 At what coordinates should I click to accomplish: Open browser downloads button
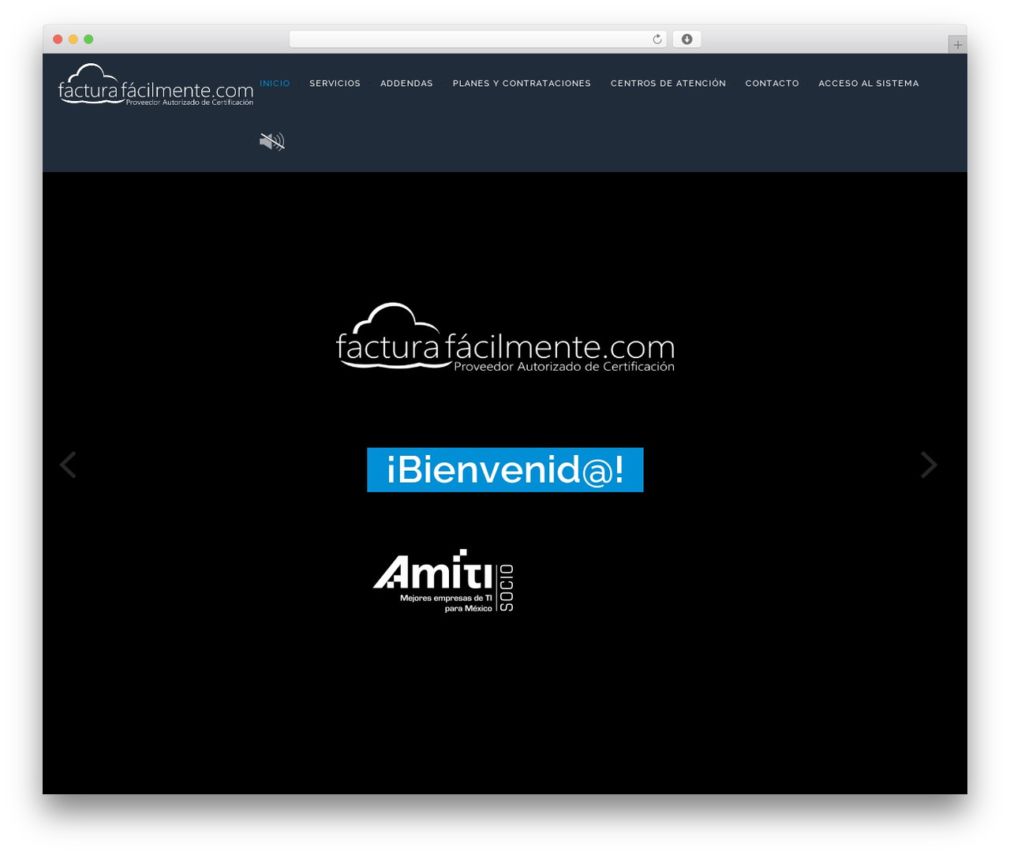[x=686, y=39]
